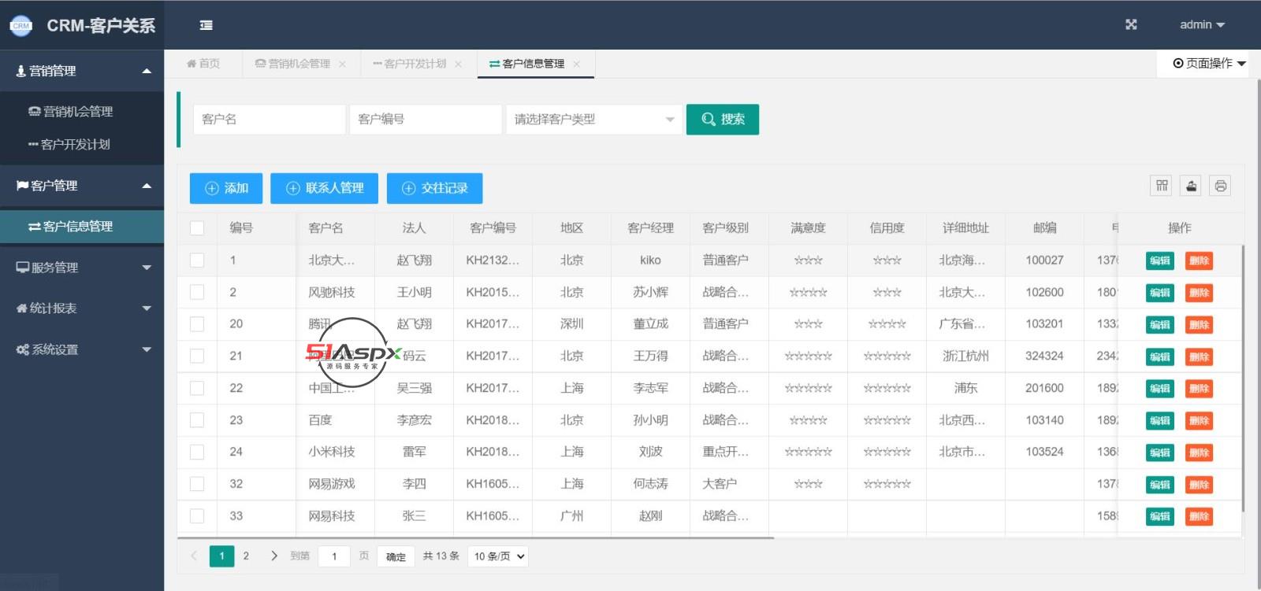Viewport: 1261px width, 591px height.
Task: Click previous page arrow in pagination
Action: pyautogui.click(x=194, y=556)
